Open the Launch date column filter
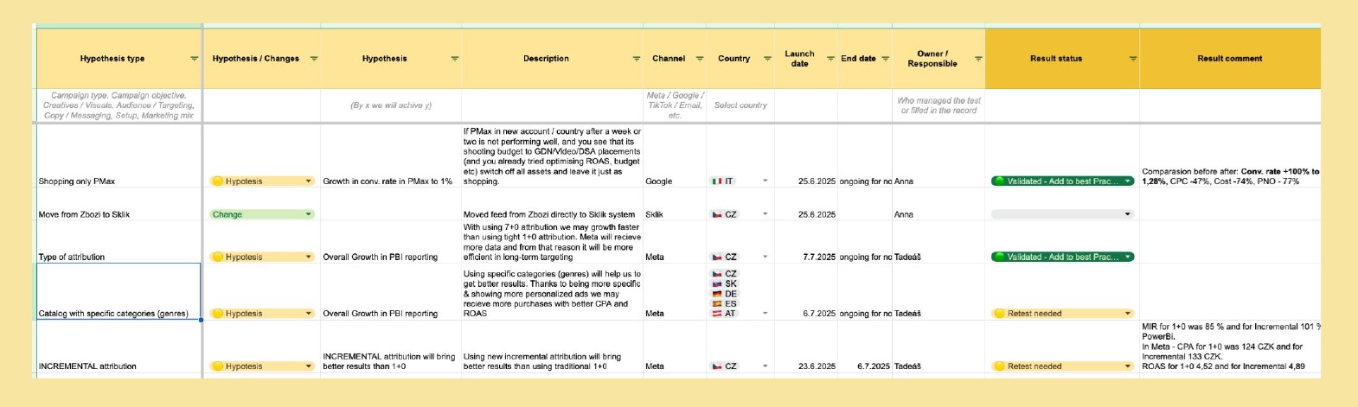 coord(830,59)
